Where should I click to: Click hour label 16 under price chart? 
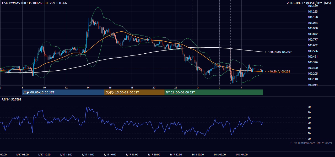pyautogui.click(x=110, y=88)
